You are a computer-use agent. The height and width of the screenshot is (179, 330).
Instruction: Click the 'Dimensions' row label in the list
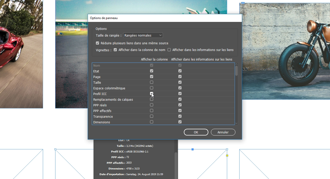point(102,122)
